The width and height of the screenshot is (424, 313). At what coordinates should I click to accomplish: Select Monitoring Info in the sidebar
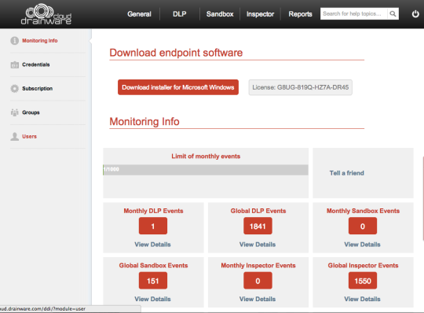pyautogui.click(x=40, y=41)
